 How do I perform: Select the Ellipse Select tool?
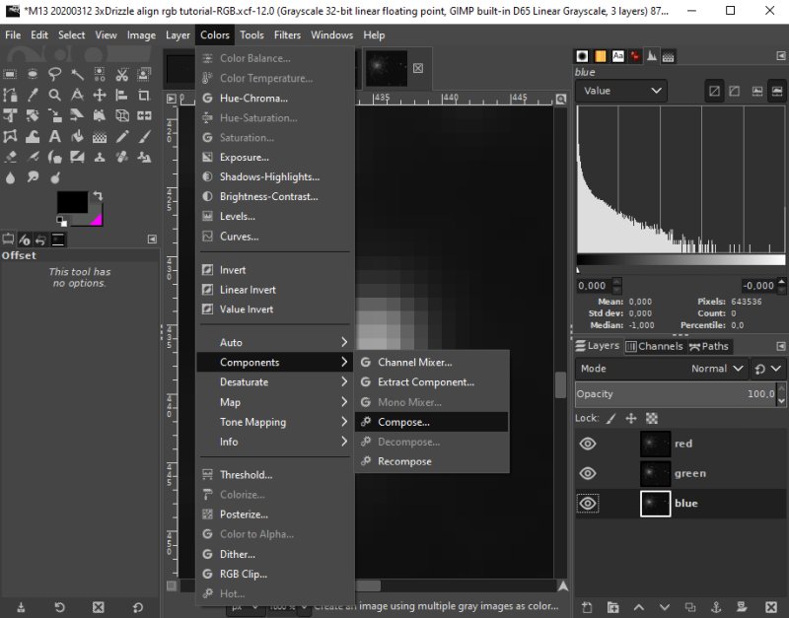tap(33, 75)
